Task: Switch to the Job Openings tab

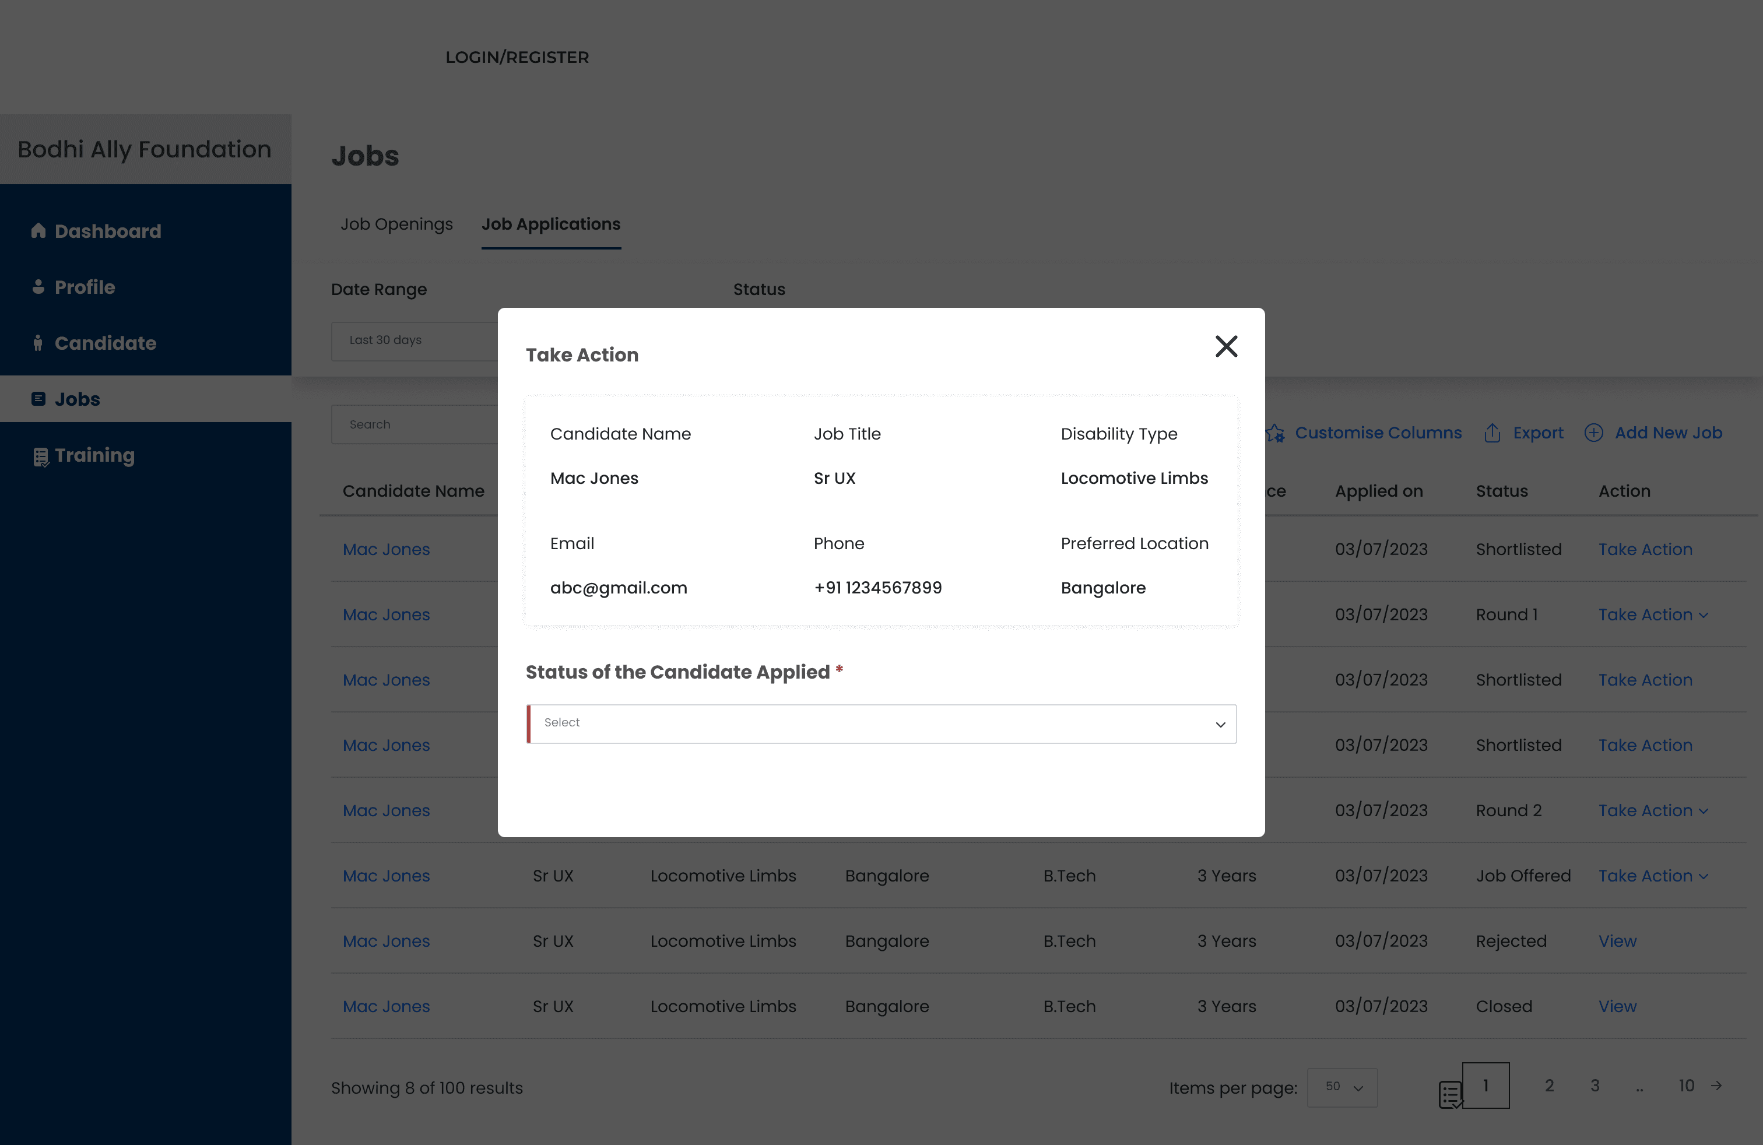Action: pyautogui.click(x=396, y=224)
